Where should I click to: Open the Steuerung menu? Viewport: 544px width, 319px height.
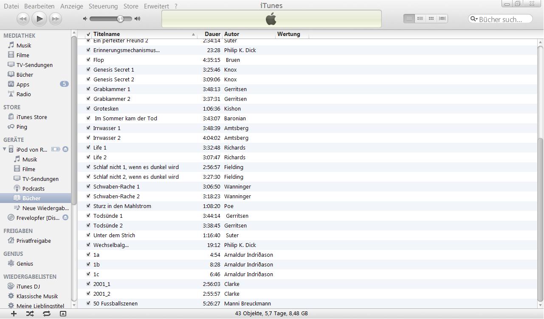pyautogui.click(x=103, y=6)
